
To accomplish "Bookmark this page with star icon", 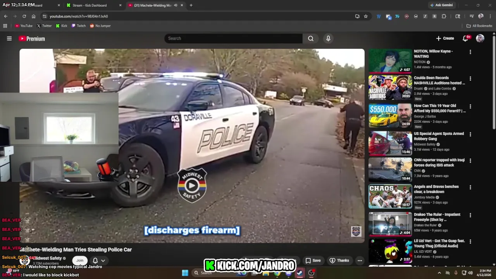I will point(365,16).
